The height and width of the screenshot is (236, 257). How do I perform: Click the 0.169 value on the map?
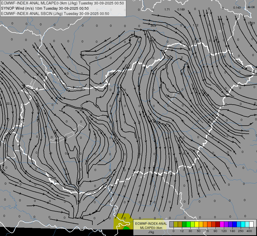pos(181,9)
